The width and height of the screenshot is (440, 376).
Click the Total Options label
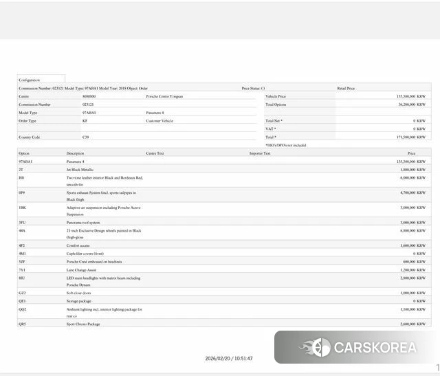(x=276, y=104)
